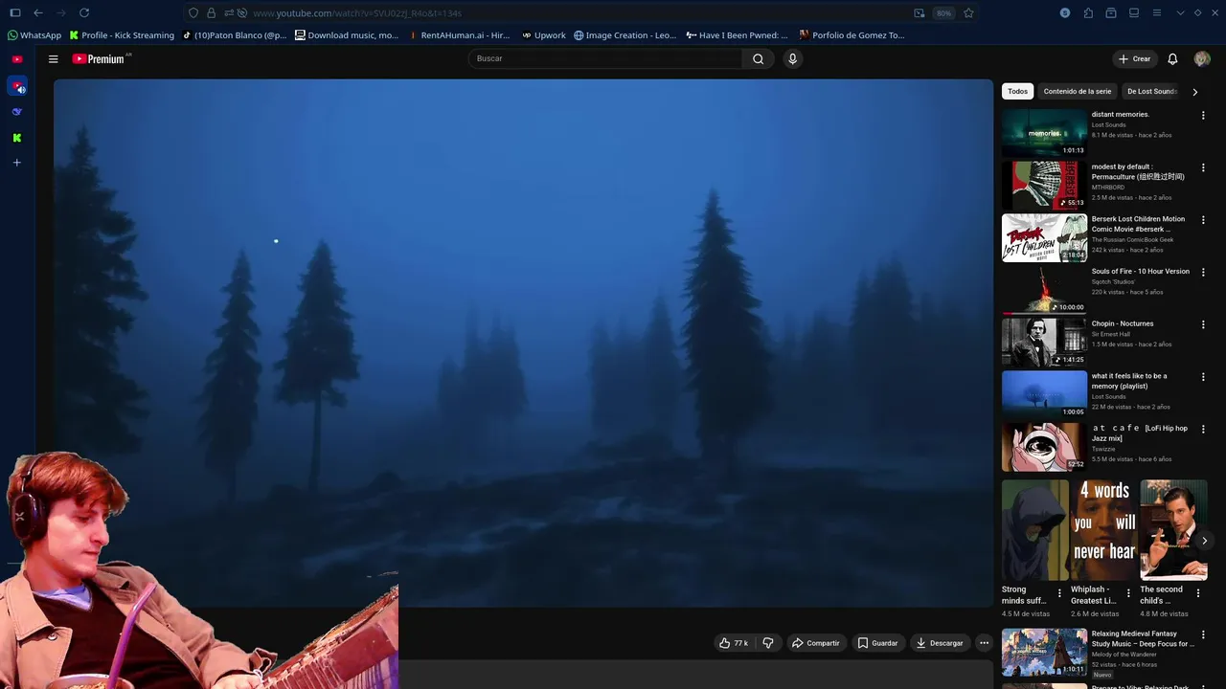Open the browser tab list dropdown chevron
The height and width of the screenshot is (689, 1226).
(x=1180, y=12)
